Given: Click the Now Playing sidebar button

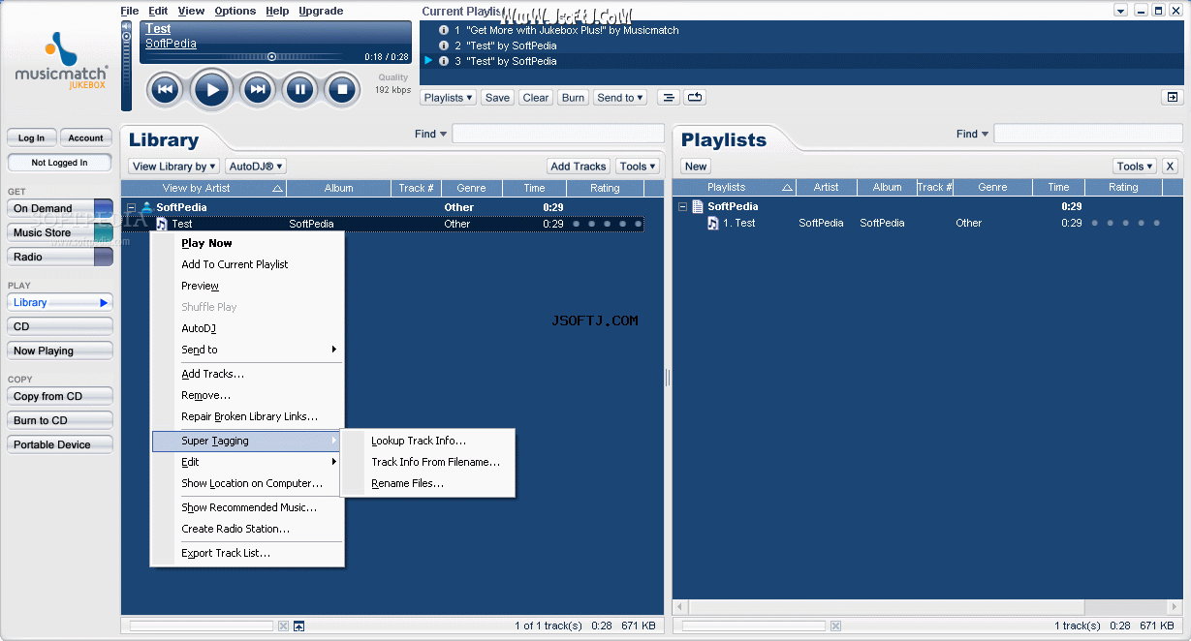Looking at the screenshot, I should click(x=60, y=351).
